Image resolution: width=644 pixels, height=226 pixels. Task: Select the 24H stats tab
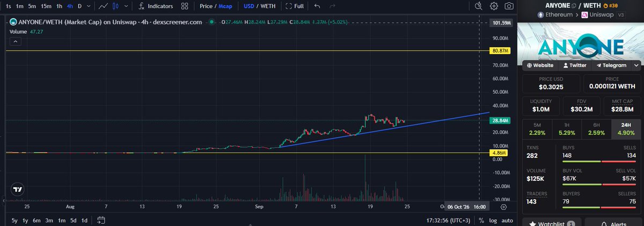tap(626, 129)
